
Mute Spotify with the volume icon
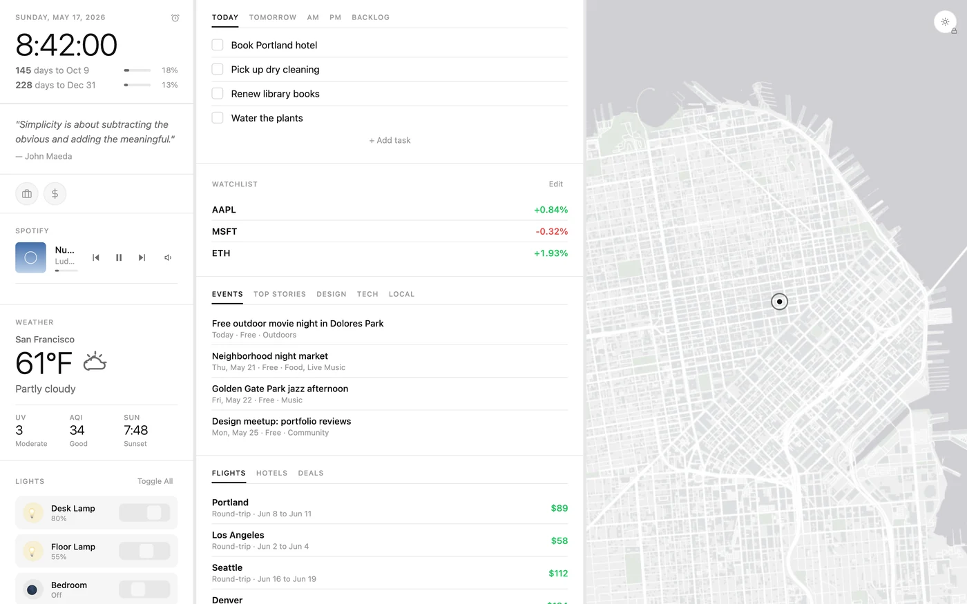[x=168, y=257]
